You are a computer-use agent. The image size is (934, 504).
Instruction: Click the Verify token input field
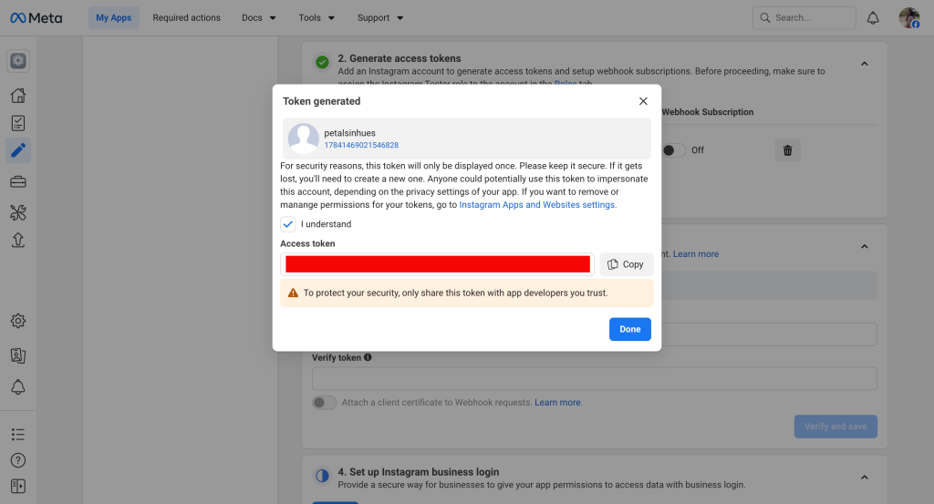(x=594, y=378)
